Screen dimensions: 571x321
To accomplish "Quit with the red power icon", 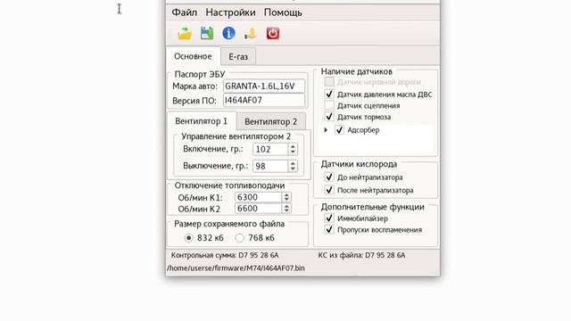I will tap(273, 33).
